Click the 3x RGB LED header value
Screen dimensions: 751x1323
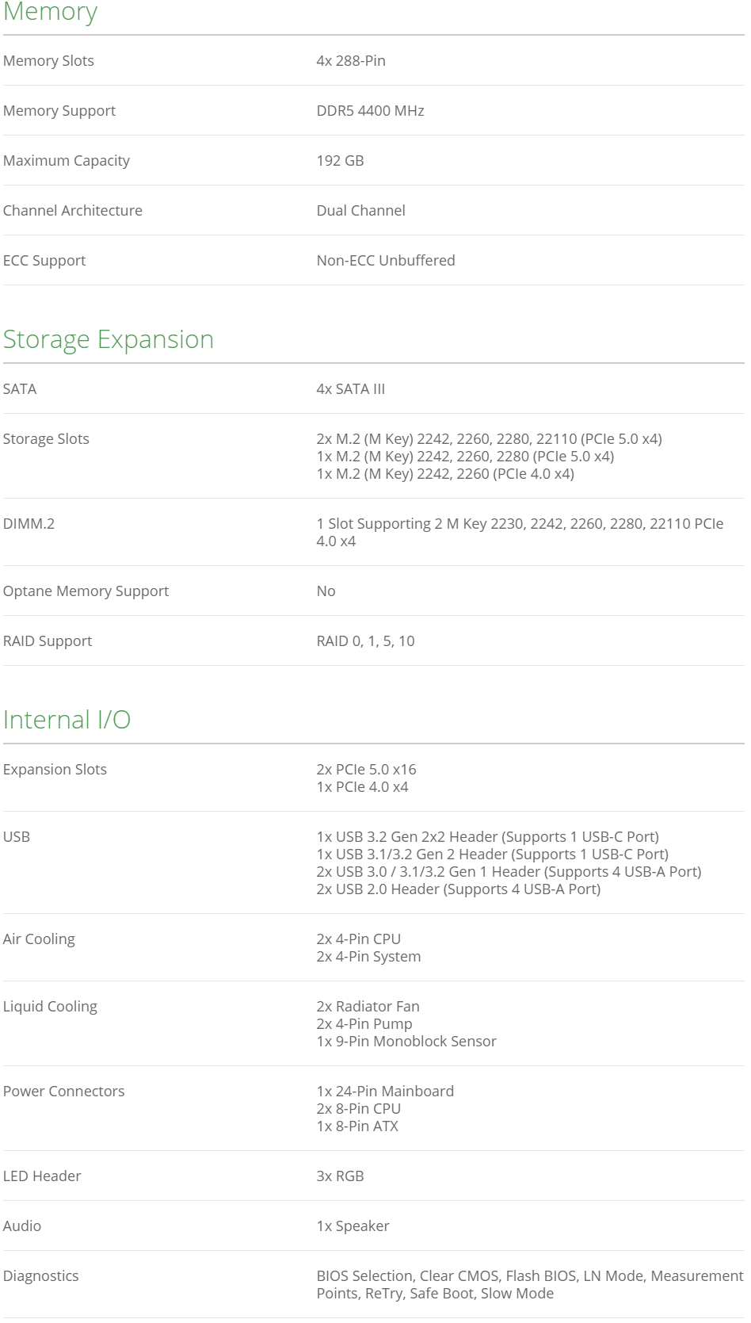[x=340, y=1176]
